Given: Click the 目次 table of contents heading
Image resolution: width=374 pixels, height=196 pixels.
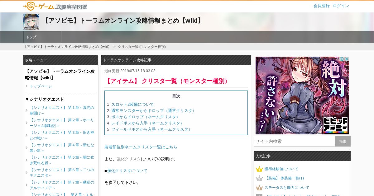Looking at the screenshot, I should pyautogui.click(x=176, y=96).
